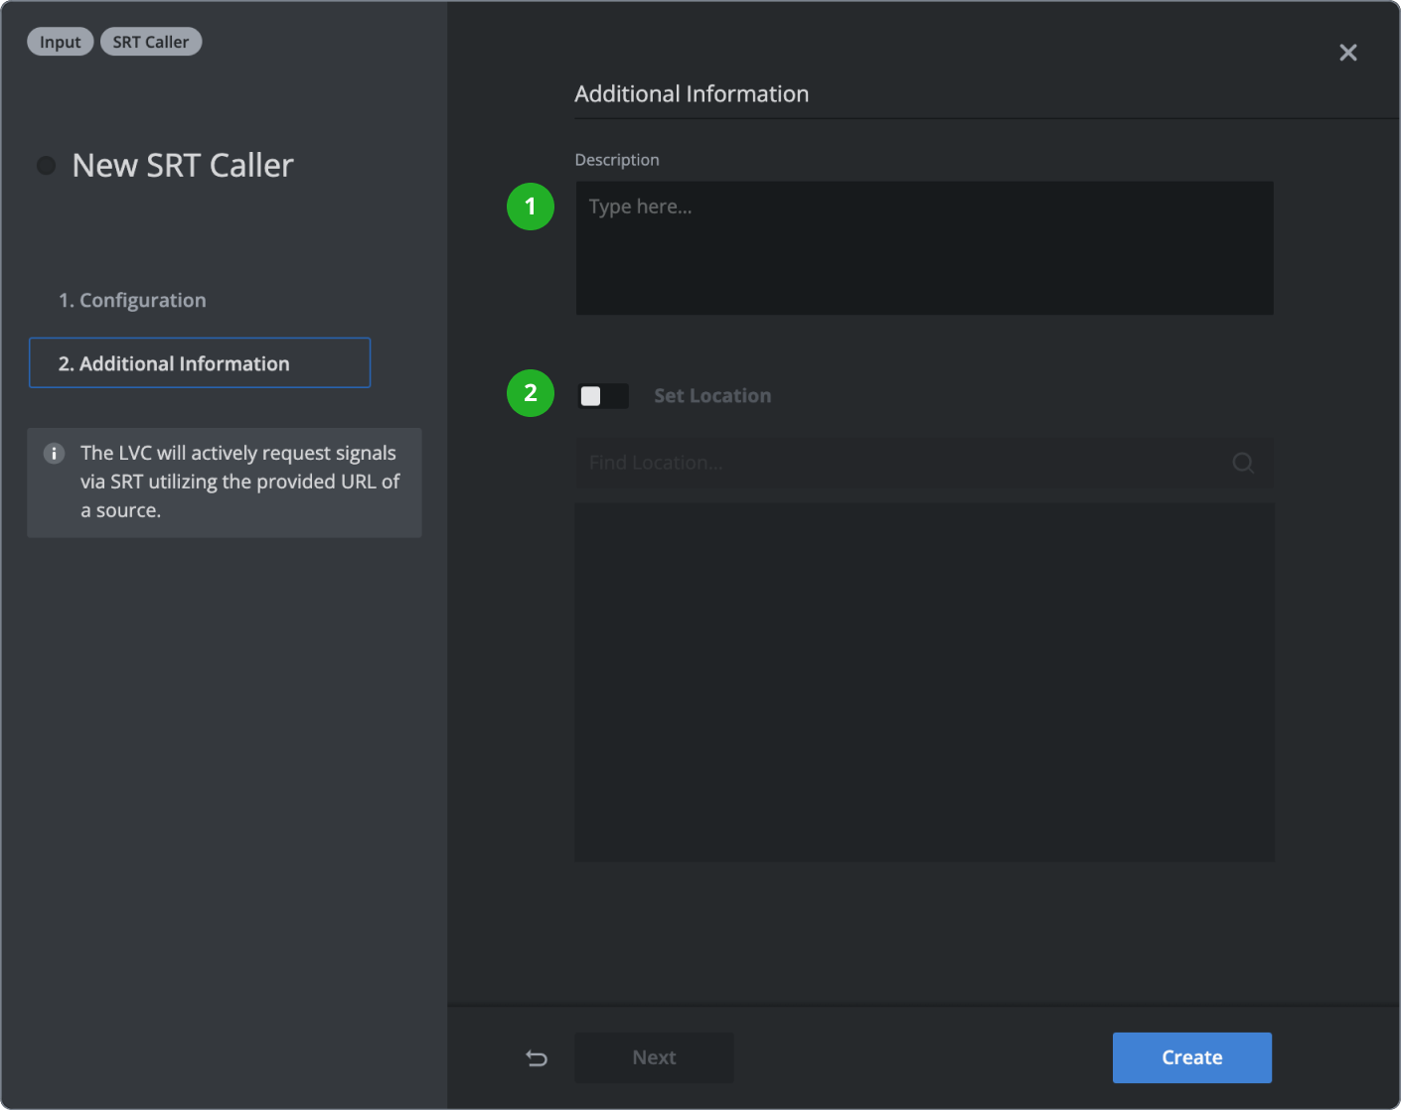1401x1110 pixels.
Task: Dismiss the dialog with the X icon
Action: 1348,52
